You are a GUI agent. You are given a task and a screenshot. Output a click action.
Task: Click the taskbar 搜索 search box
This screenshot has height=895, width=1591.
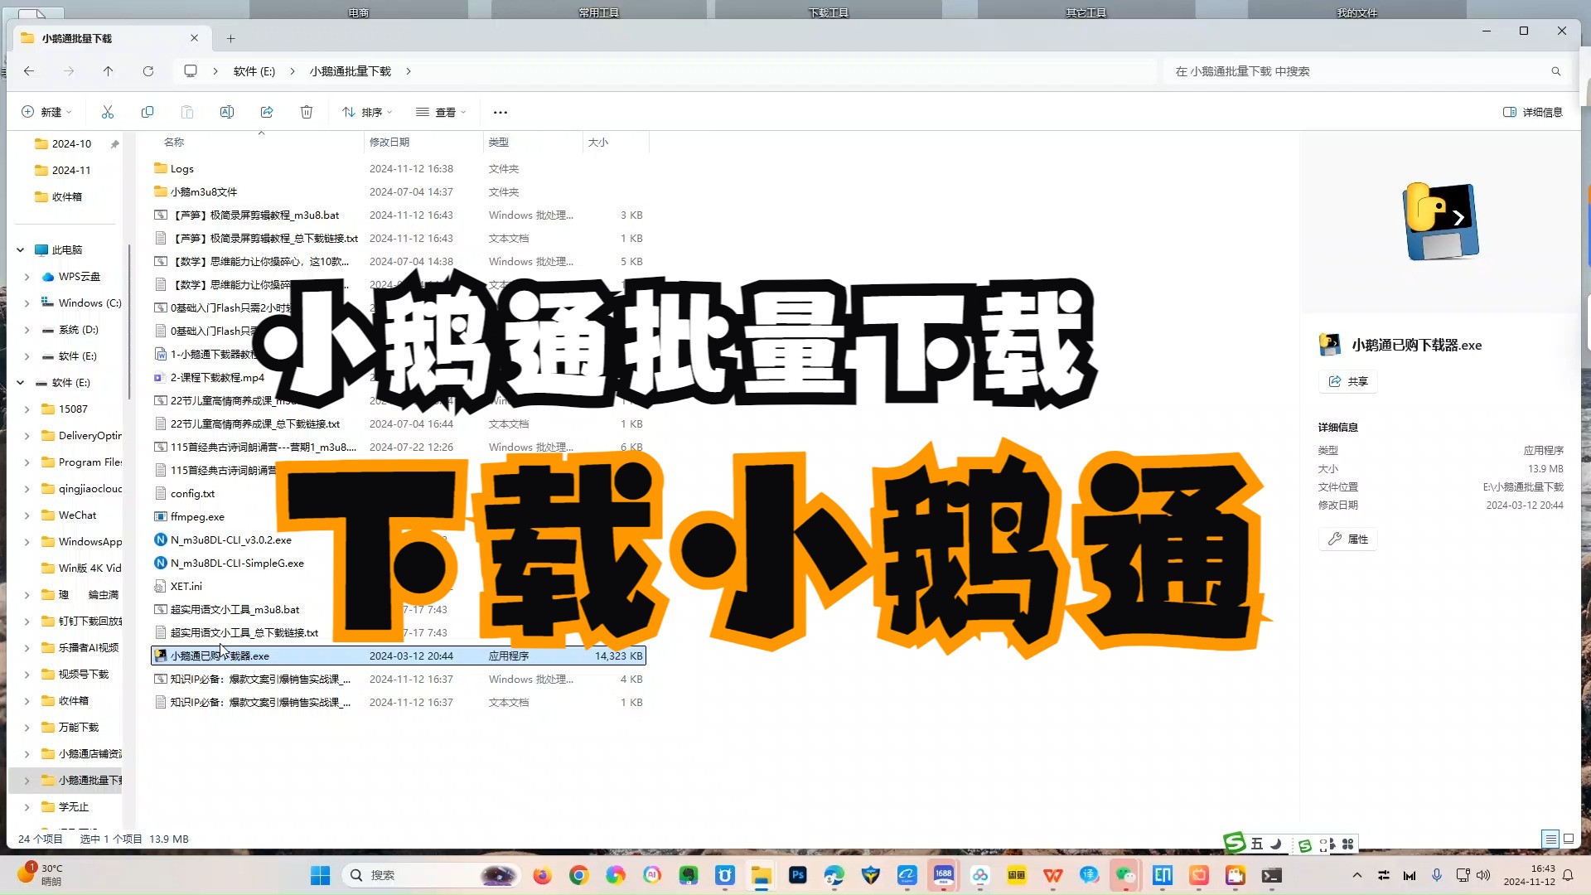[x=431, y=875]
